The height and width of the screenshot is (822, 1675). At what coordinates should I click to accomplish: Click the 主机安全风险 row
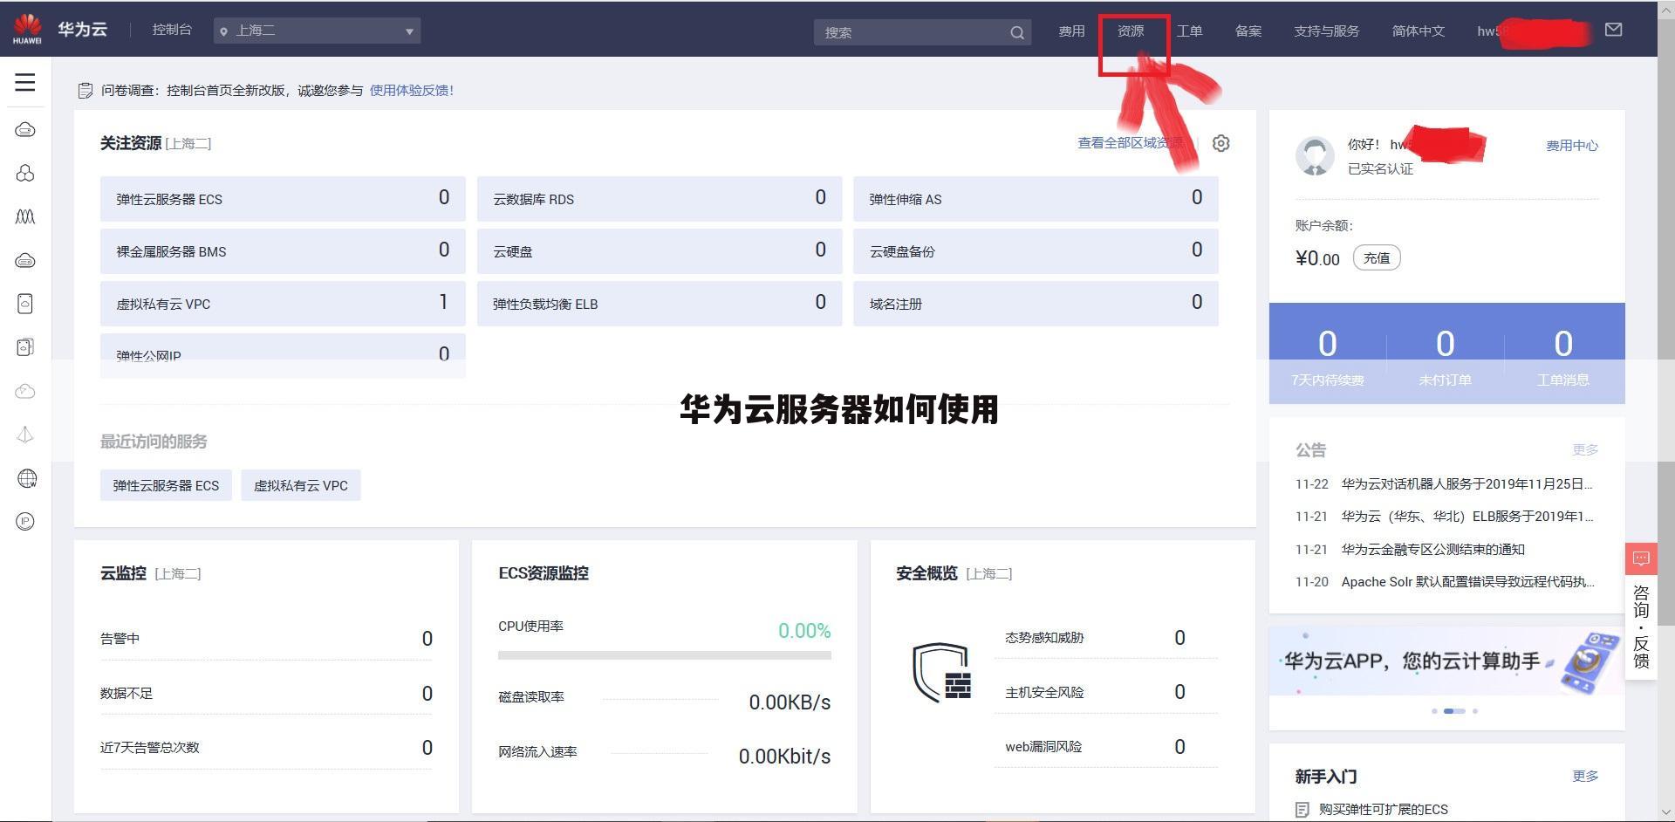tap(1105, 692)
